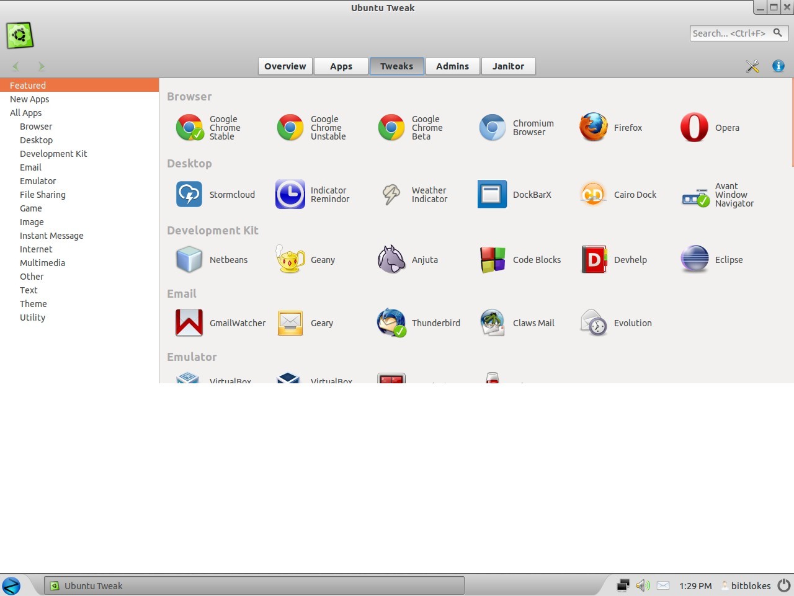The width and height of the screenshot is (794, 596).
Task: Open the Netbeans cube icon
Action: (189, 260)
